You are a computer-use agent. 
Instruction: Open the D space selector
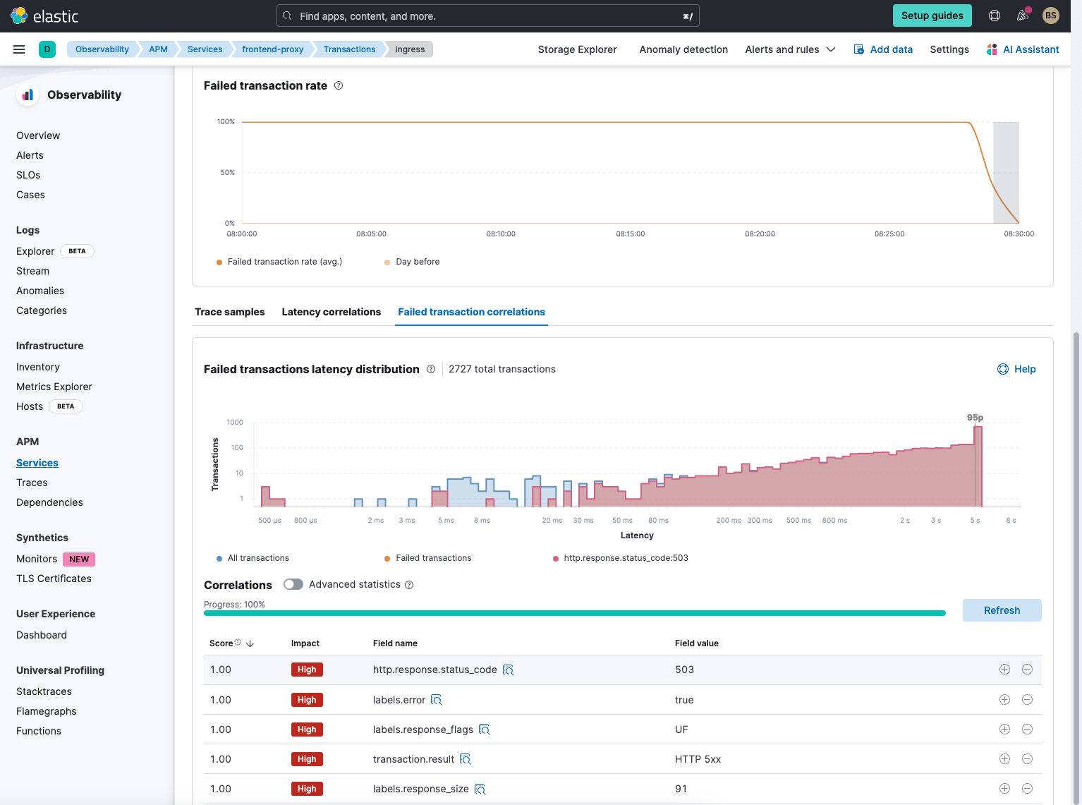coord(47,49)
